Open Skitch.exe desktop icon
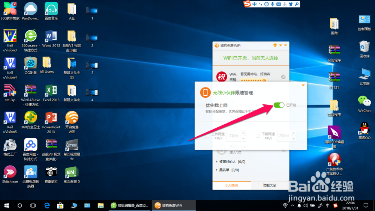 tap(10, 175)
